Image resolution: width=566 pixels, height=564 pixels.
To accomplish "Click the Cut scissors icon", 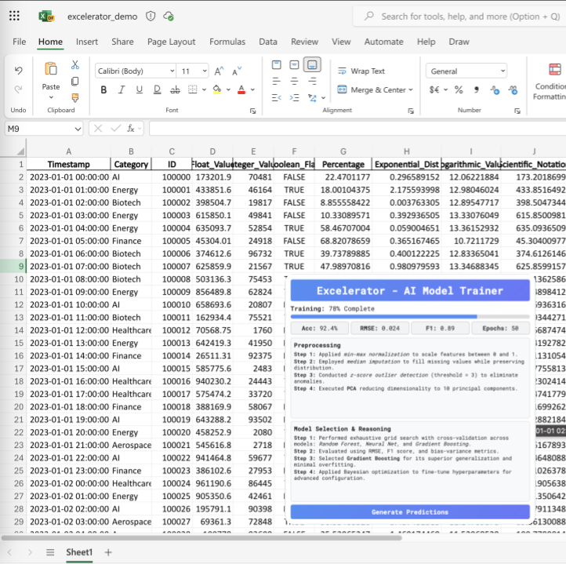I will pos(75,65).
